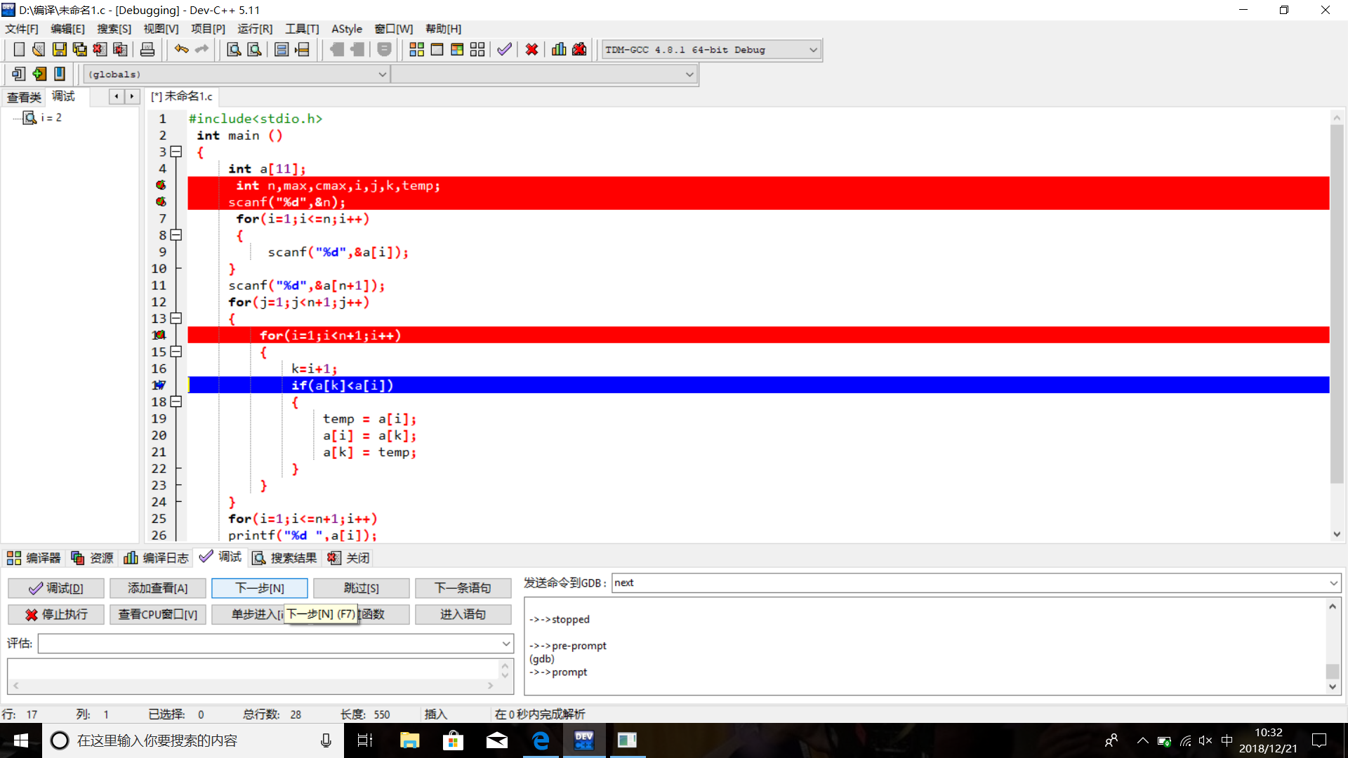The width and height of the screenshot is (1348, 758).
Task: Click the toggle bookmark icon
Action: [x=60, y=74]
